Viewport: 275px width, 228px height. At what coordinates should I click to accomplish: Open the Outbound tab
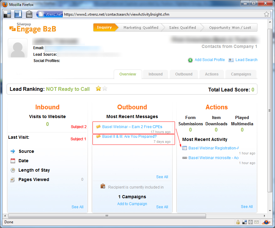point(184,74)
